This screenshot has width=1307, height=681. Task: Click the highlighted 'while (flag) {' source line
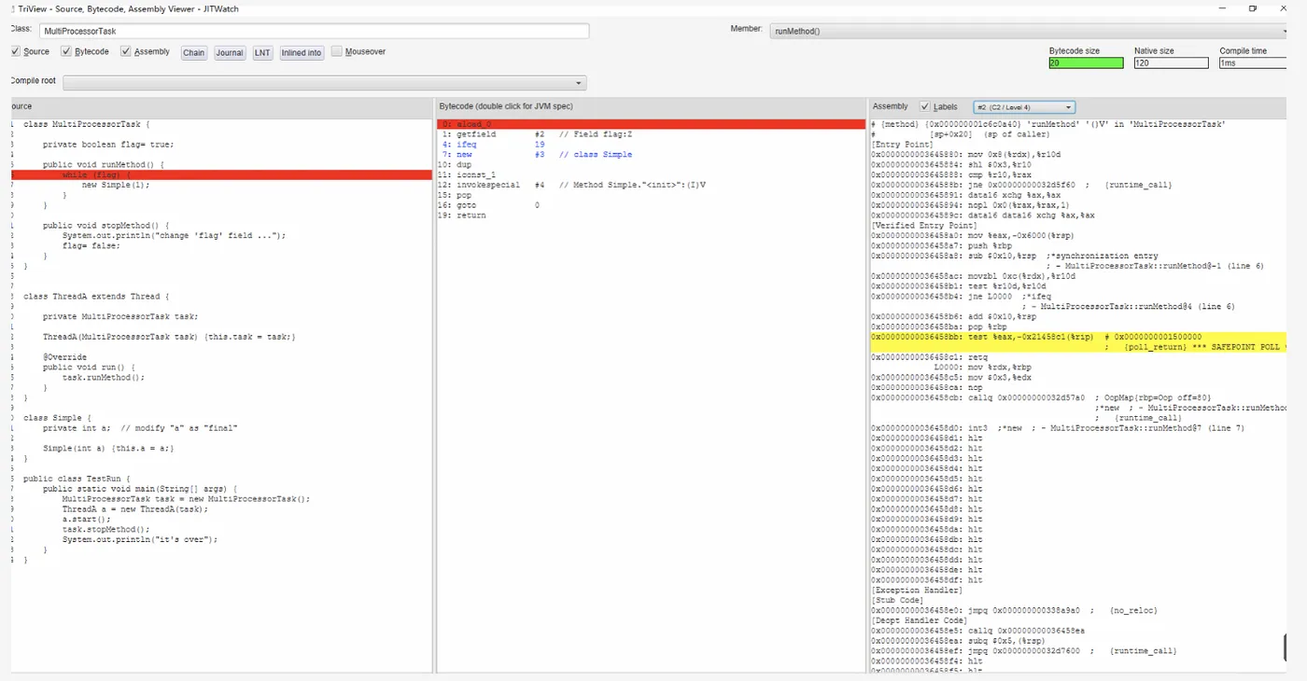pos(221,174)
